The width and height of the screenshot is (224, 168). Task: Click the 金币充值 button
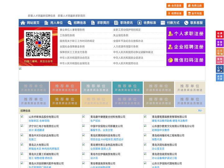point(195,13)
